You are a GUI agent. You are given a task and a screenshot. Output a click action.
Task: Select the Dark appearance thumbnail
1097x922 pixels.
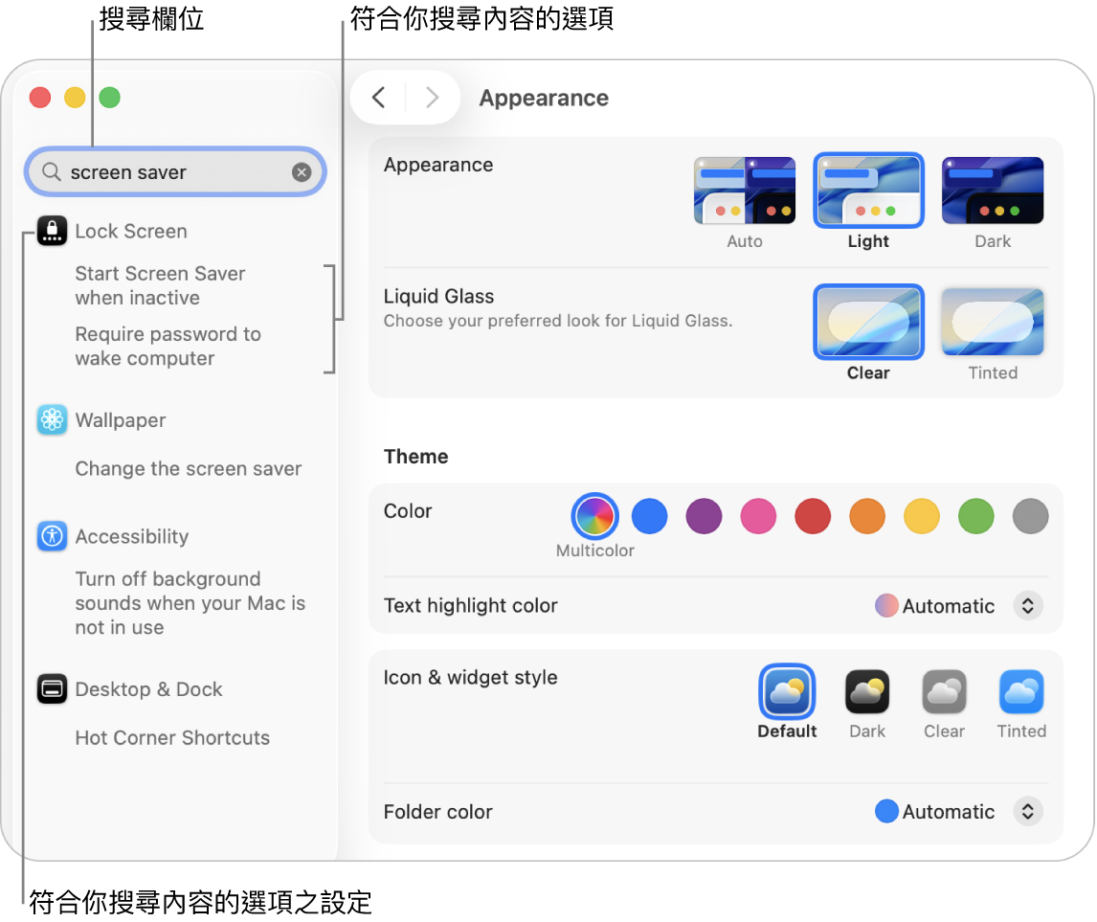click(993, 191)
